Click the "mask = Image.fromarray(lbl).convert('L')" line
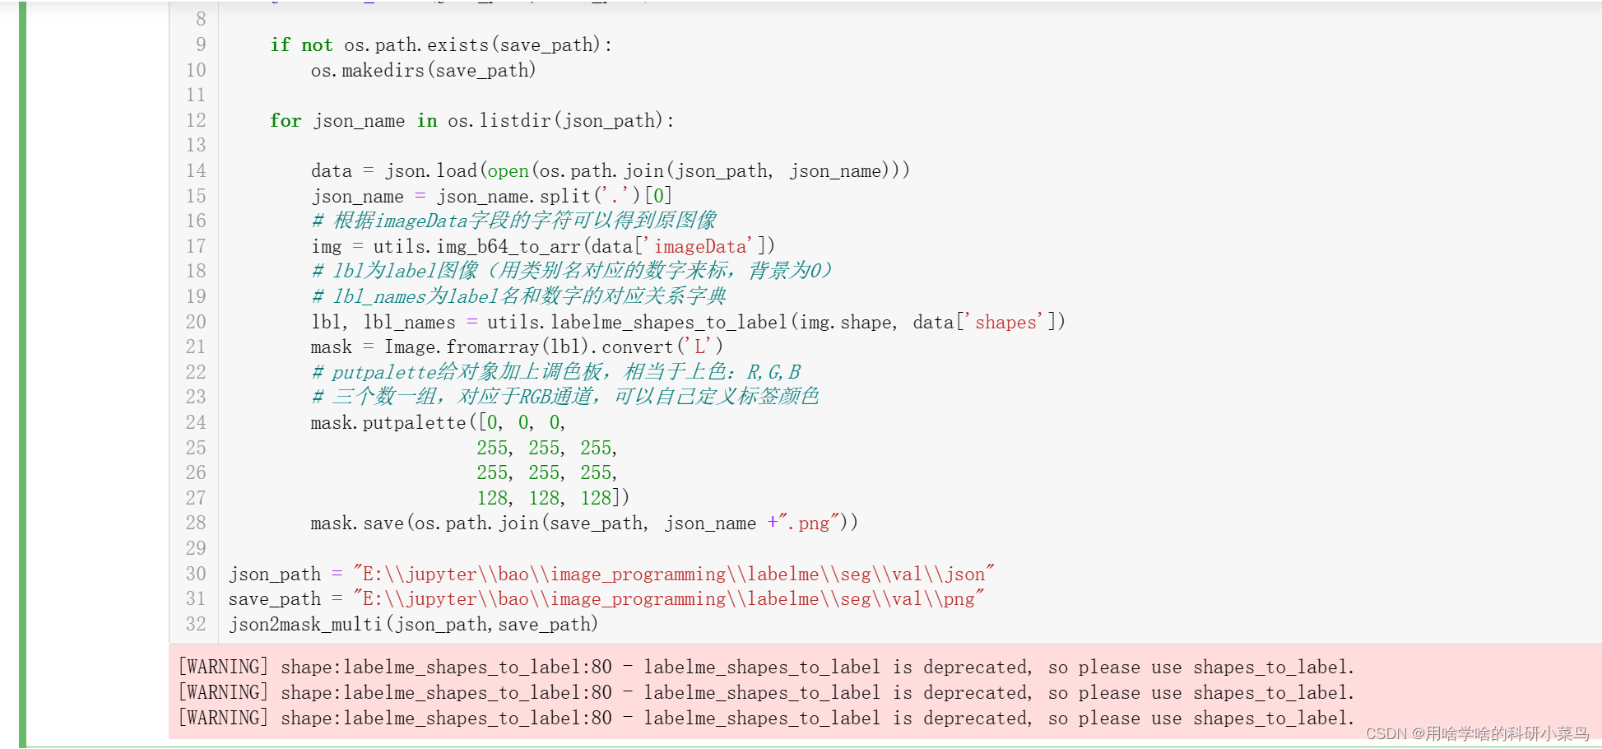1602x749 pixels. pos(517,347)
